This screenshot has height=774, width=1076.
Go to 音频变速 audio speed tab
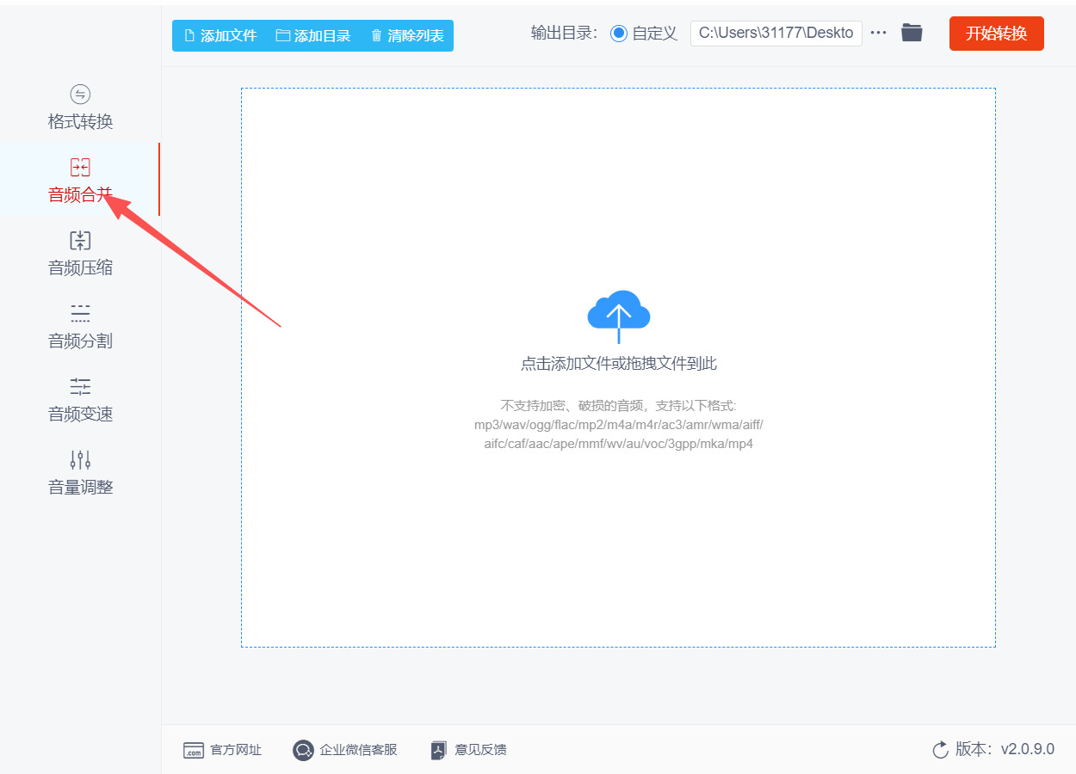80,400
